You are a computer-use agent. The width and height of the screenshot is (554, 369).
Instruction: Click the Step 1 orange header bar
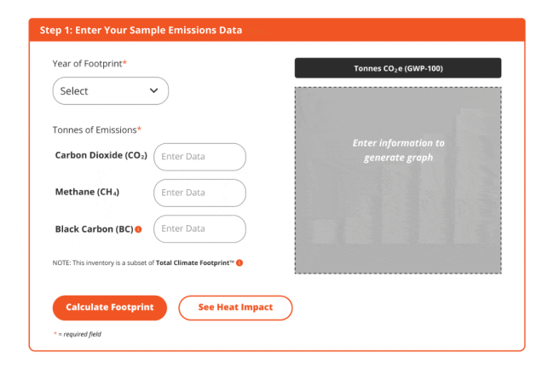click(x=277, y=30)
